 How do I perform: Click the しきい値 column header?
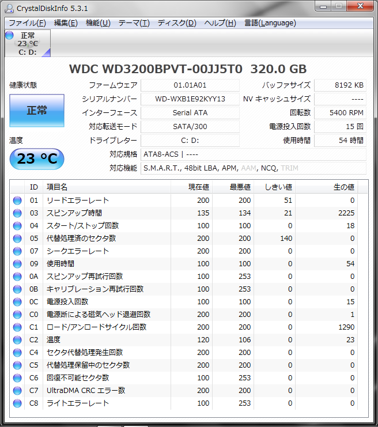pyautogui.click(x=274, y=187)
